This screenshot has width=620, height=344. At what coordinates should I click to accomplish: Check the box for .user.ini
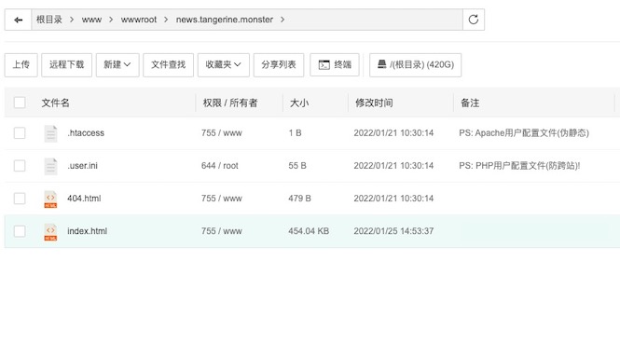pos(20,166)
